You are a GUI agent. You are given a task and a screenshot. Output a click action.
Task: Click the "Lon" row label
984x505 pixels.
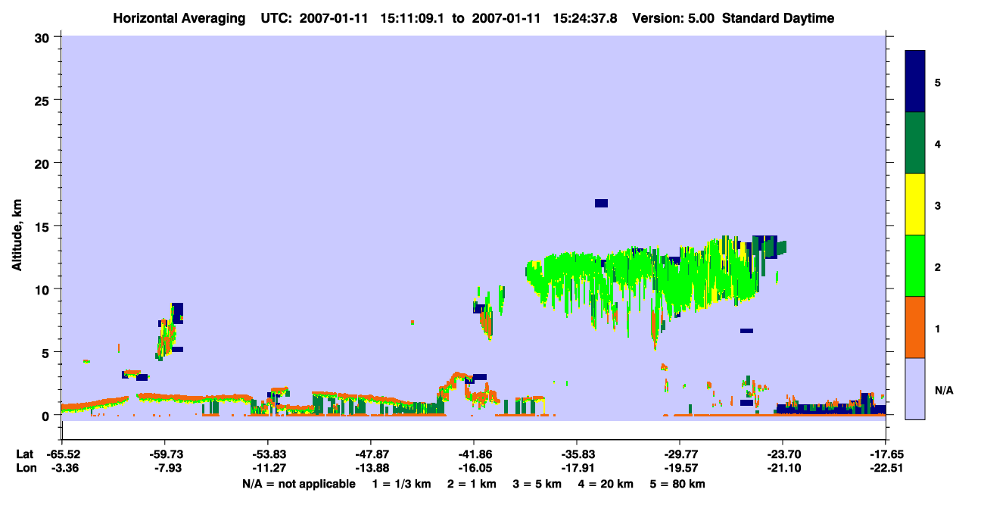(x=25, y=468)
